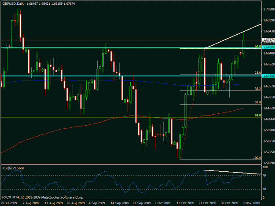Click the 1.56790 price axis value

pos(269,163)
